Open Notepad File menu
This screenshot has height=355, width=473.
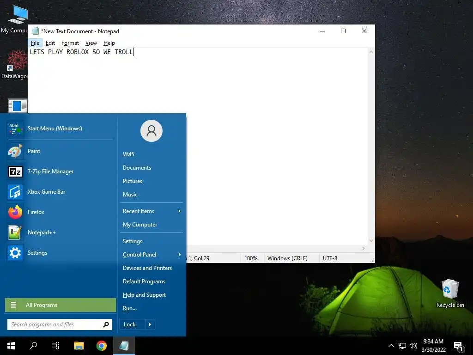(x=35, y=43)
